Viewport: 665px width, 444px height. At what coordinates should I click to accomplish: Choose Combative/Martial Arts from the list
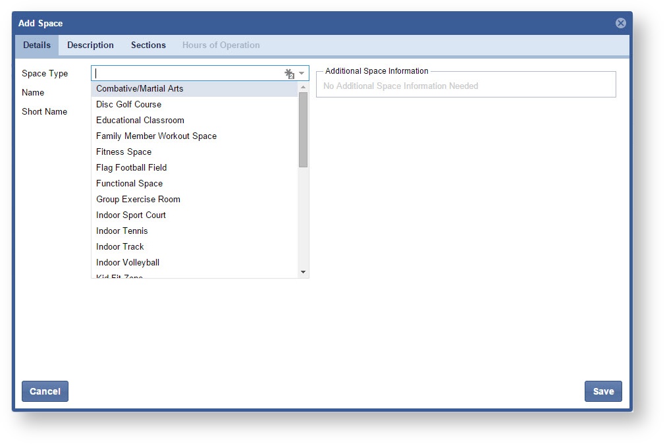point(140,88)
